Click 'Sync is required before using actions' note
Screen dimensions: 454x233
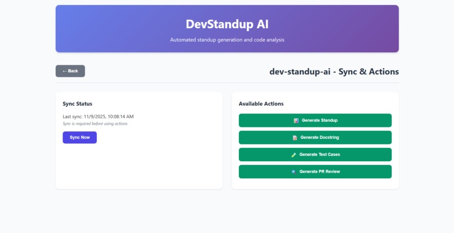pyautogui.click(x=95, y=124)
